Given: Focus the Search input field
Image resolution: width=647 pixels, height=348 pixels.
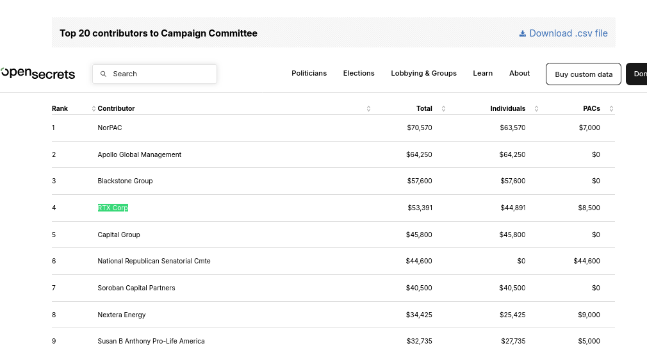Looking at the screenshot, I should (x=155, y=74).
